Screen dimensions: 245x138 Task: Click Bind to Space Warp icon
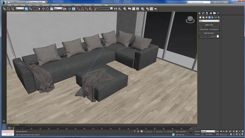coord(13,9)
